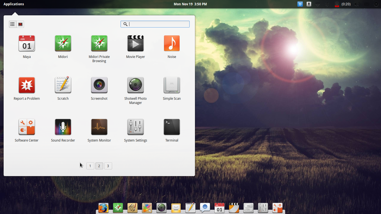Open the user account indicator
The height and width of the screenshot is (214, 381).
coord(309,4)
